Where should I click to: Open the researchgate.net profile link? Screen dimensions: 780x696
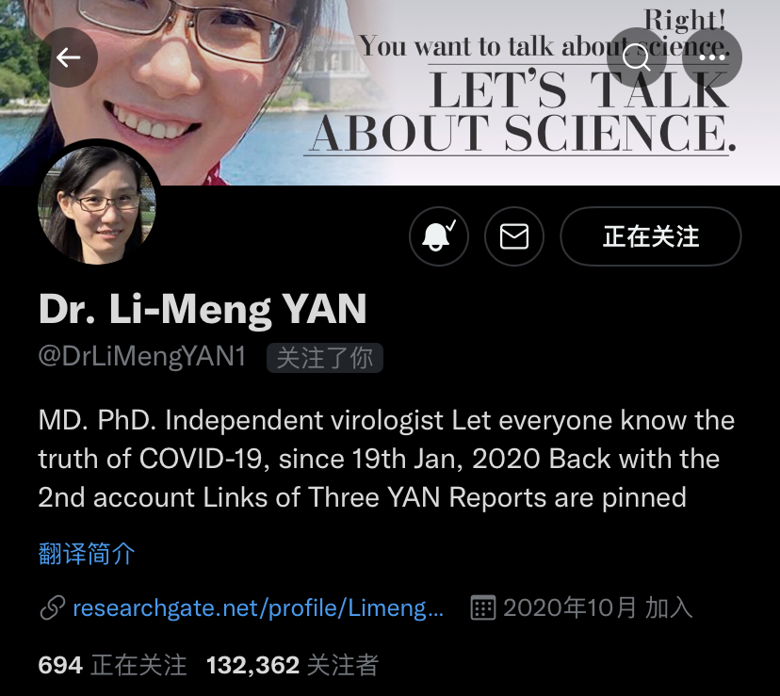[x=258, y=608]
